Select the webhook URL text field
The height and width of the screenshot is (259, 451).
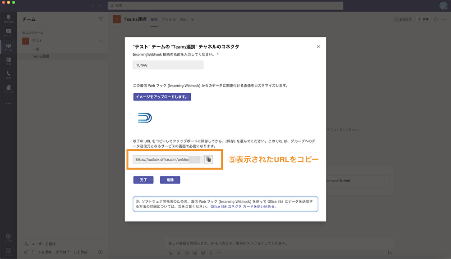[x=168, y=159]
